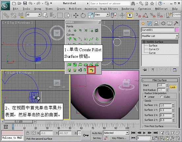
Task: Open the Modifier List dropdown
Action: coord(160,36)
